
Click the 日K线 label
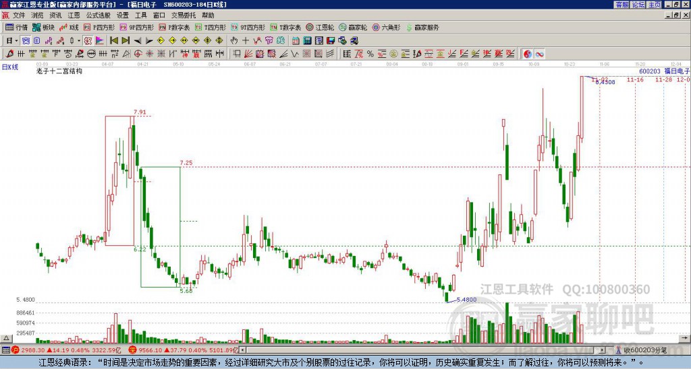click(x=9, y=67)
